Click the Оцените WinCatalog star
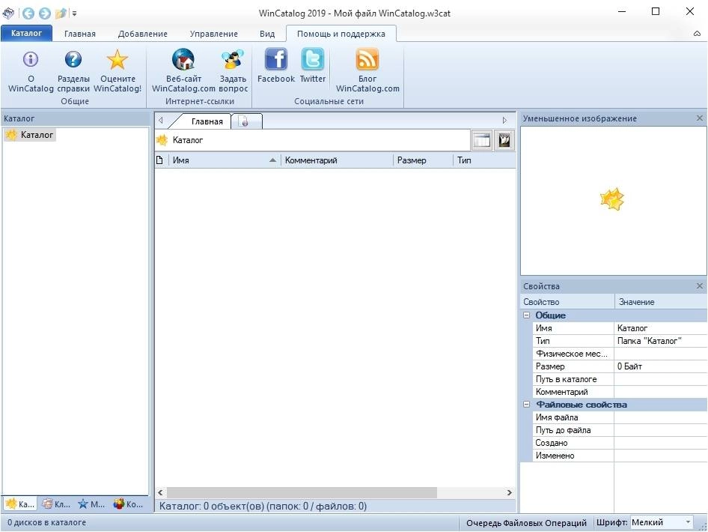 (x=118, y=71)
